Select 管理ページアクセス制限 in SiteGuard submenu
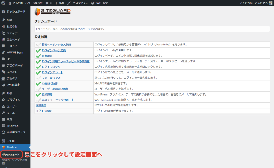 coord(14,162)
